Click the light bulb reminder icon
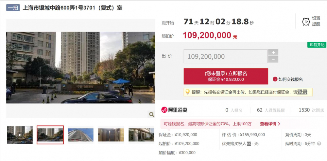This screenshot has width=327, height=161. click(x=187, y=92)
